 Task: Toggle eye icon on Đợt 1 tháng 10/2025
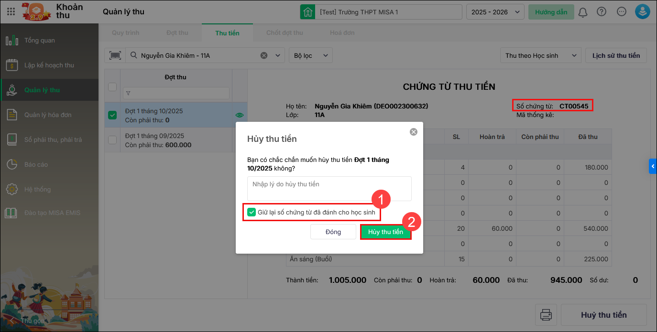point(240,115)
